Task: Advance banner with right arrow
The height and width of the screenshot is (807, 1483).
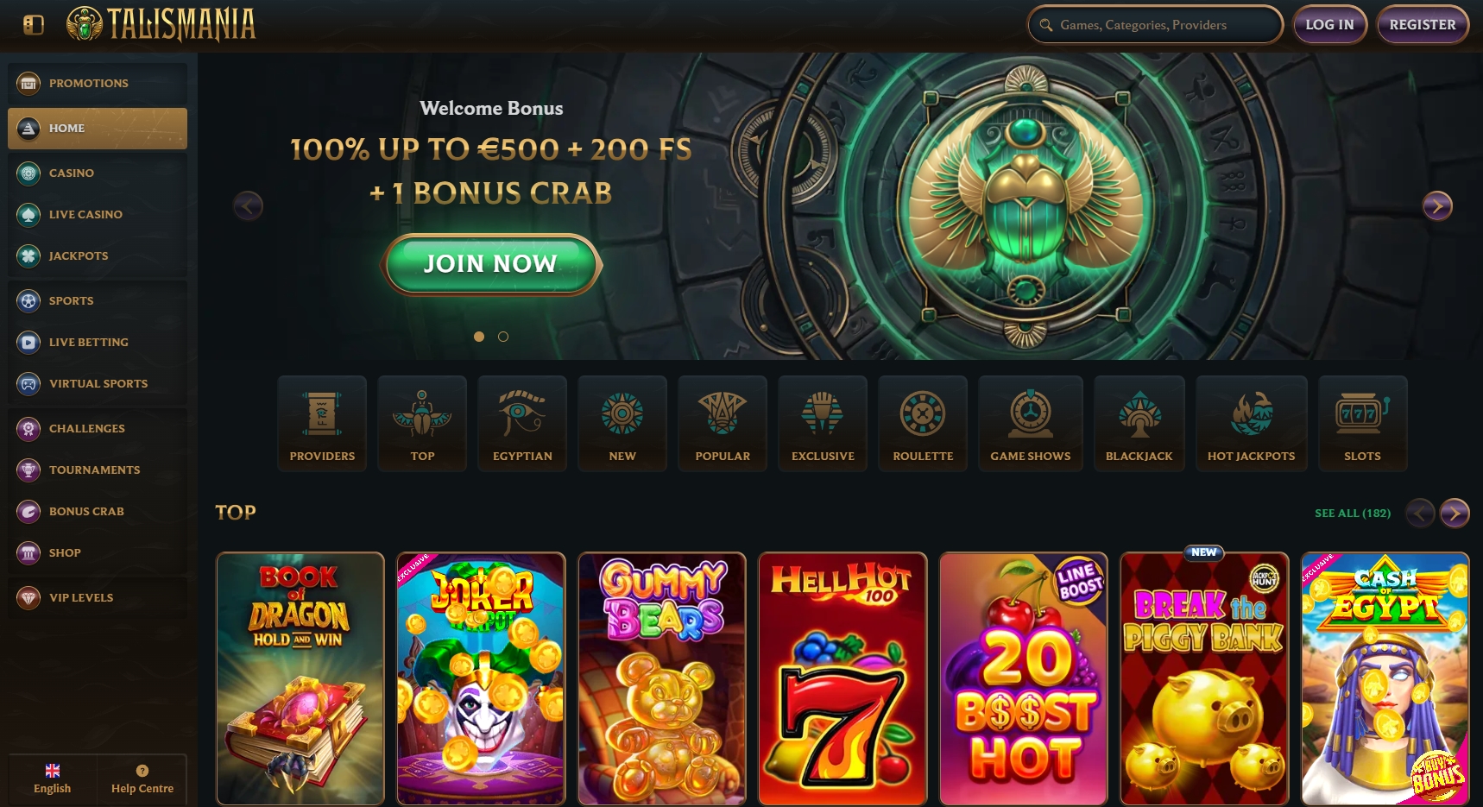Action: (x=1437, y=206)
